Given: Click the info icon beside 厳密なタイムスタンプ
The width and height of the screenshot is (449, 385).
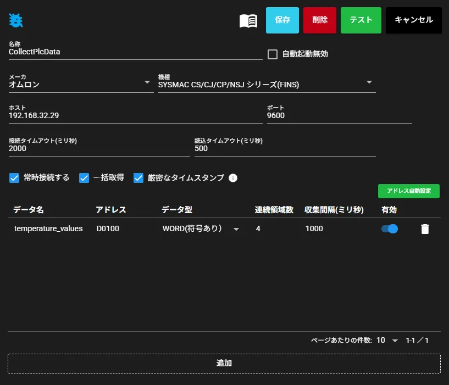Looking at the screenshot, I should point(233,178).
